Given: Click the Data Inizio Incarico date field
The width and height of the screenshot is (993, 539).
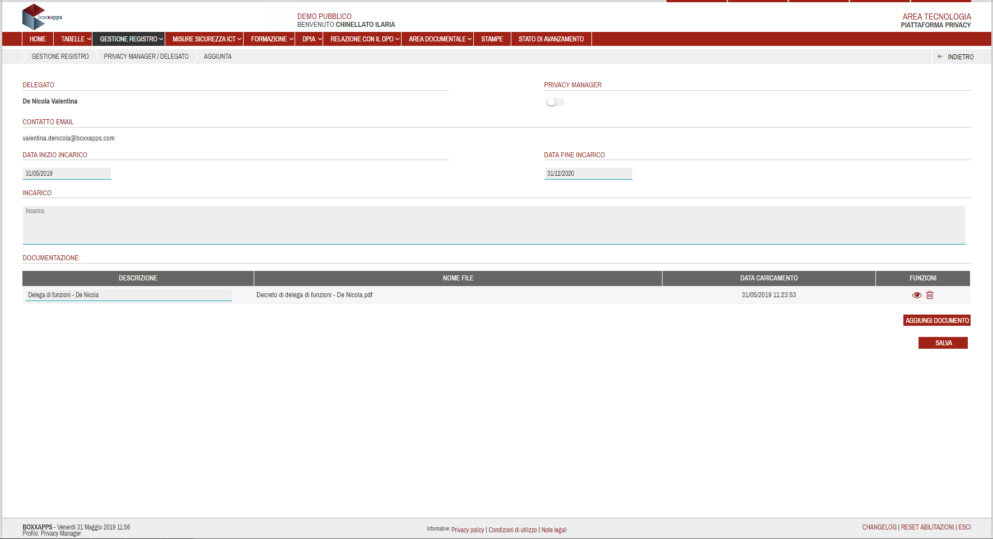Looking at the screenshot, I should coord(67,174).
